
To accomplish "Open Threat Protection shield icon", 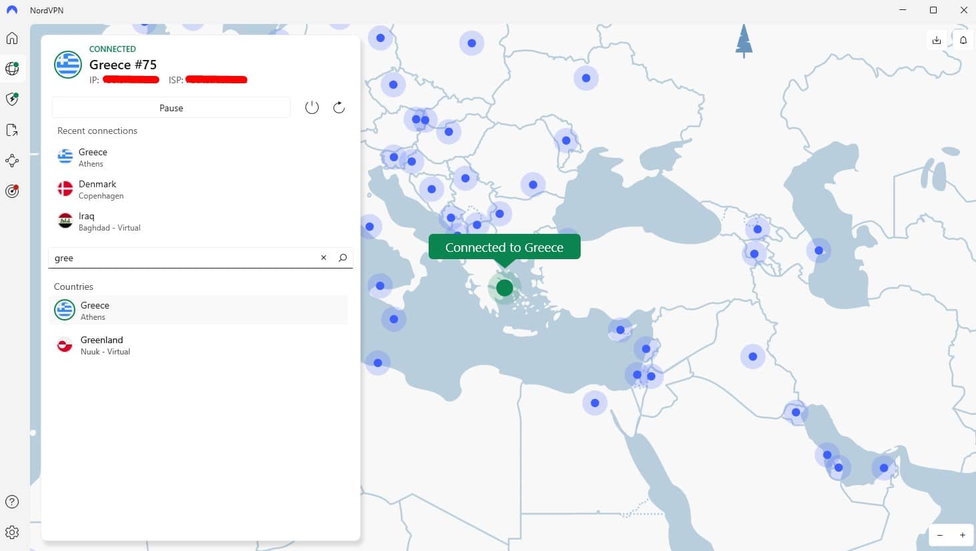I will pyautogui.click(x=12, y=99).
